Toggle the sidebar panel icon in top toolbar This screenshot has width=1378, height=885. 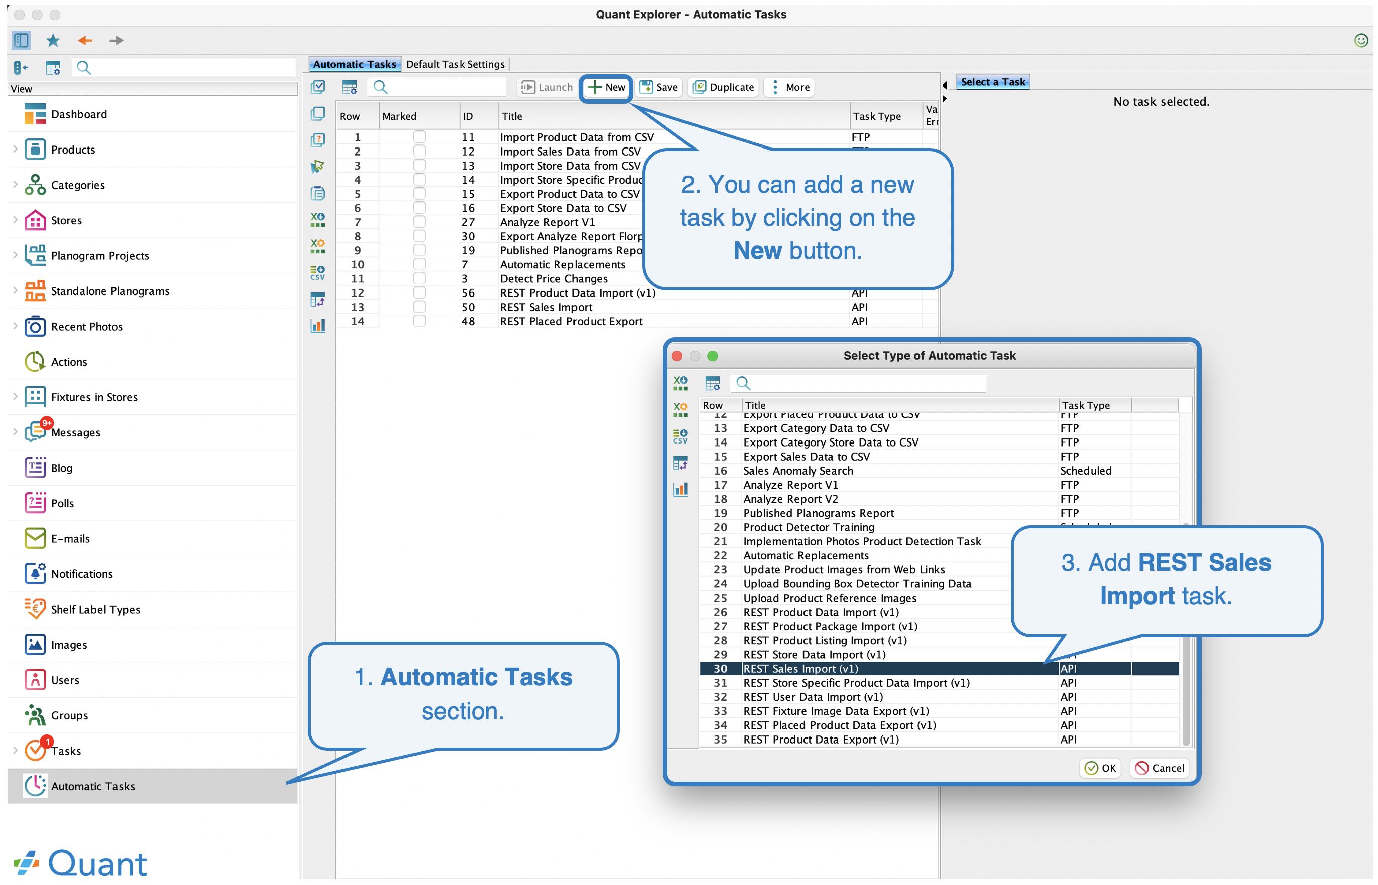(x=21, y=40)
